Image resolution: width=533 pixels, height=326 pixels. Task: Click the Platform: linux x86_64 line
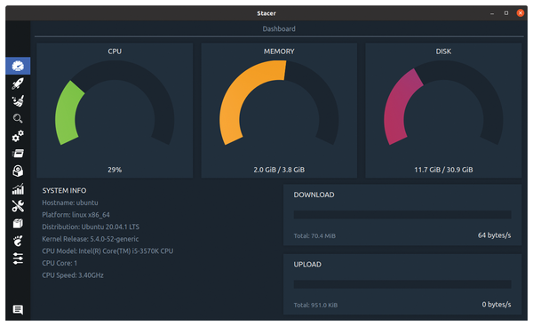pos(76,215)
